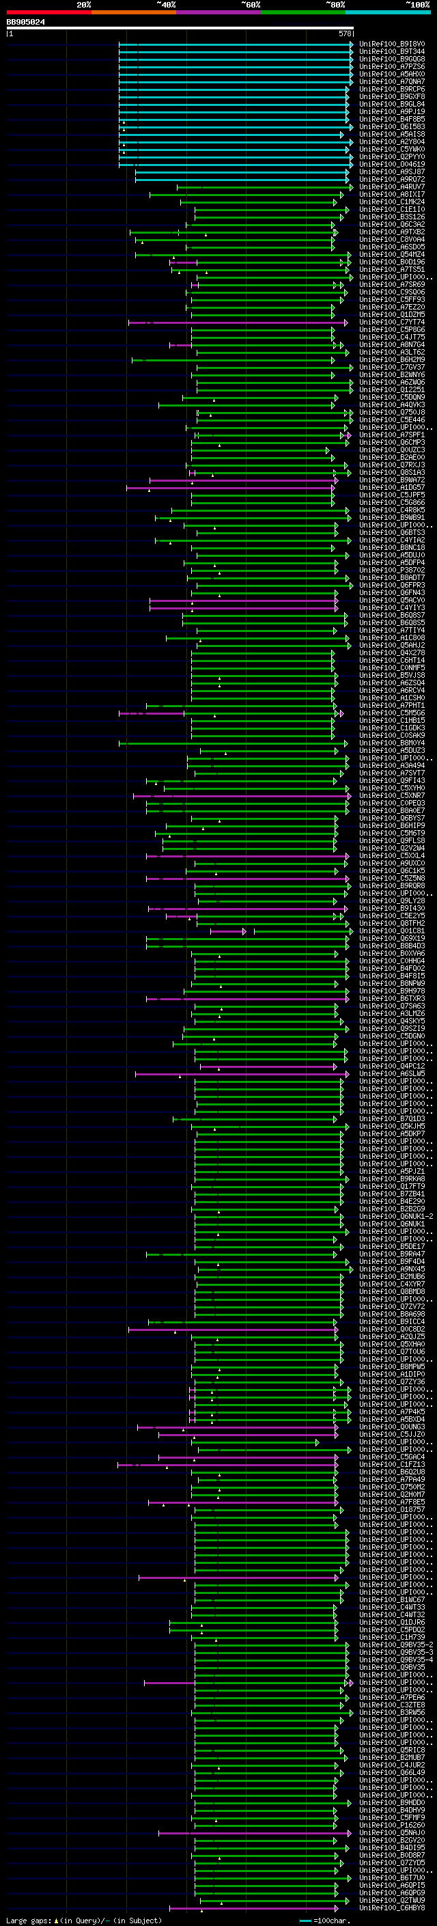The width and height of the screenshot is (437, 1926).
Task: Select the UniRef100_Q9BV35-4 label
Action: pyautogui.click(x=397, y=1660)
